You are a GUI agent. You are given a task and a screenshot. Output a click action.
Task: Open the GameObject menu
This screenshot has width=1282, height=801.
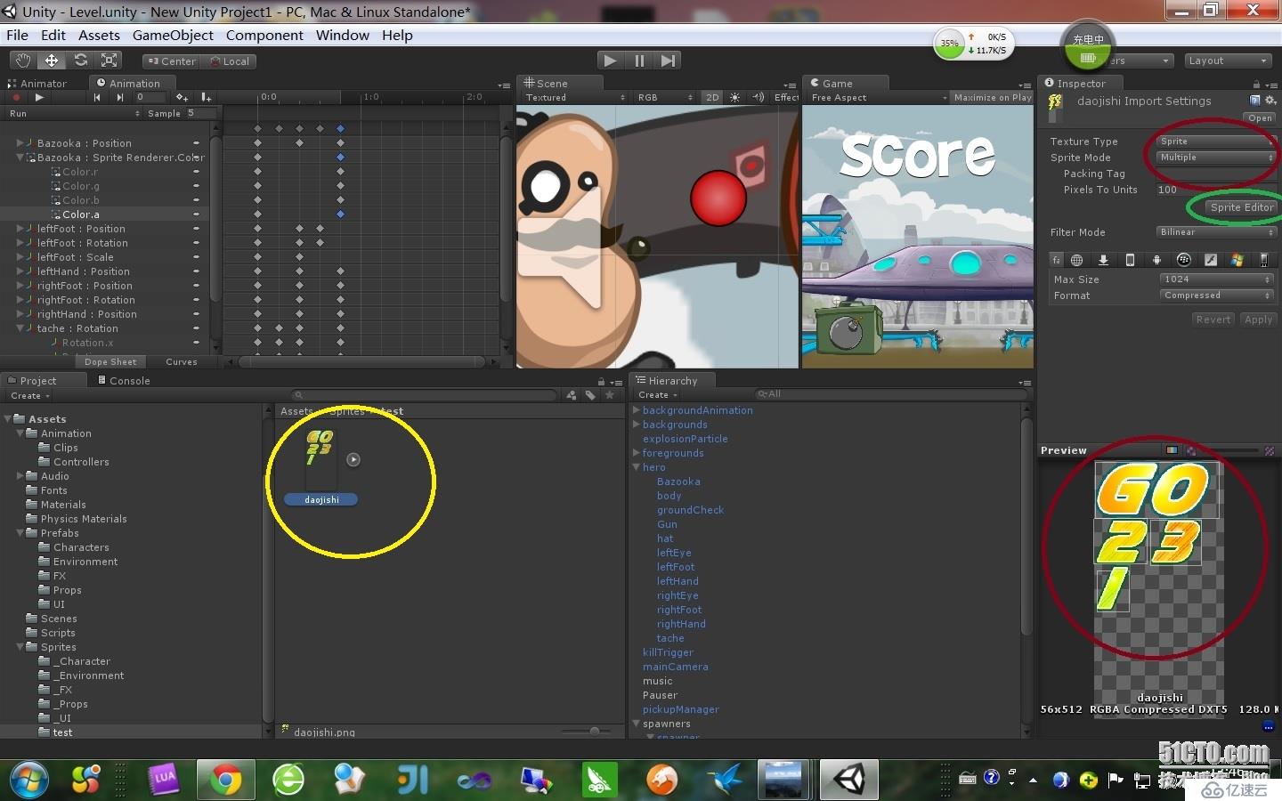(x=173, y=36)
